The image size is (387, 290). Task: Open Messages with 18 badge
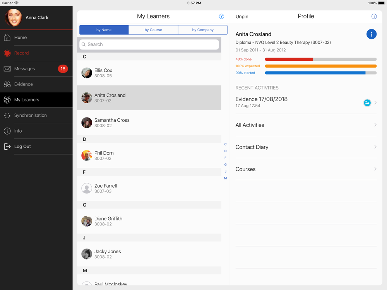[x=36, y=68]
